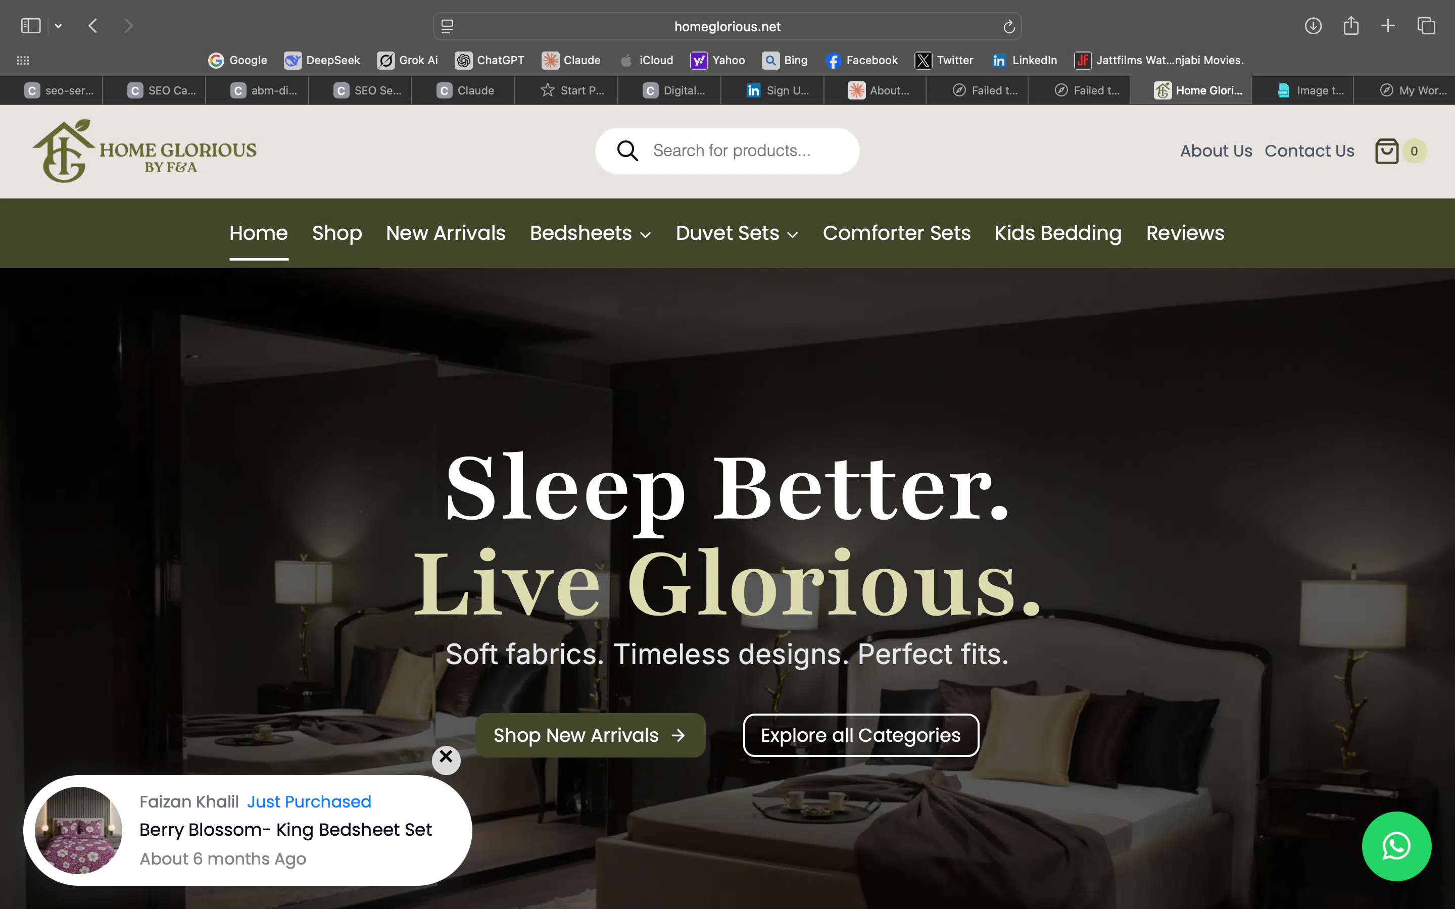The height and width of the screenshot is (909, 1455).
Task: Show tab overview icon
Action: [1426, 26]
